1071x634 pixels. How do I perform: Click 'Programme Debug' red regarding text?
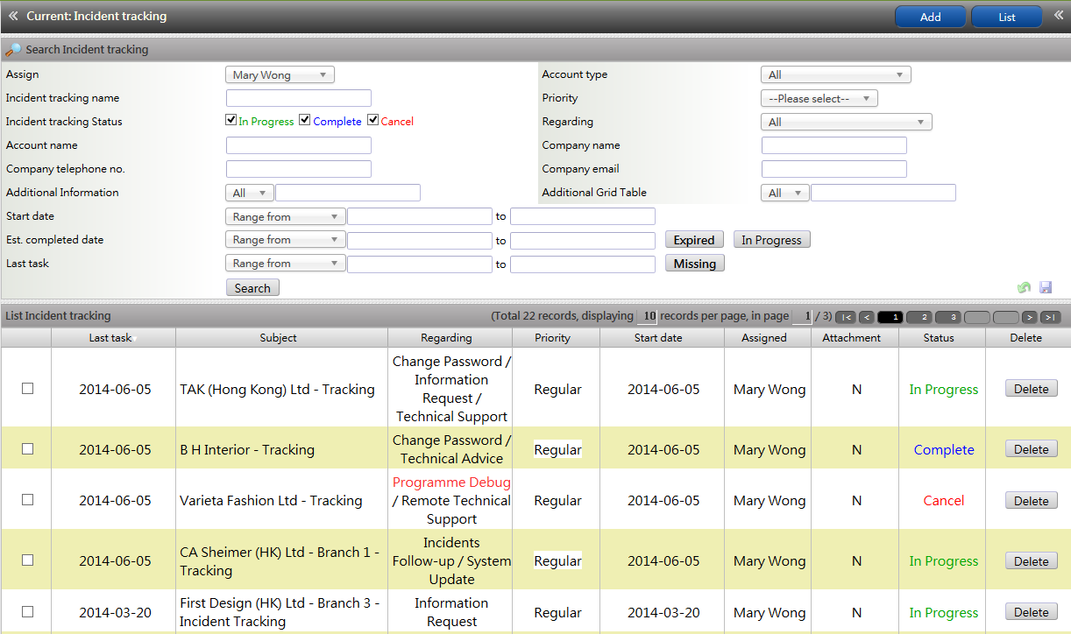click(451, 483)
